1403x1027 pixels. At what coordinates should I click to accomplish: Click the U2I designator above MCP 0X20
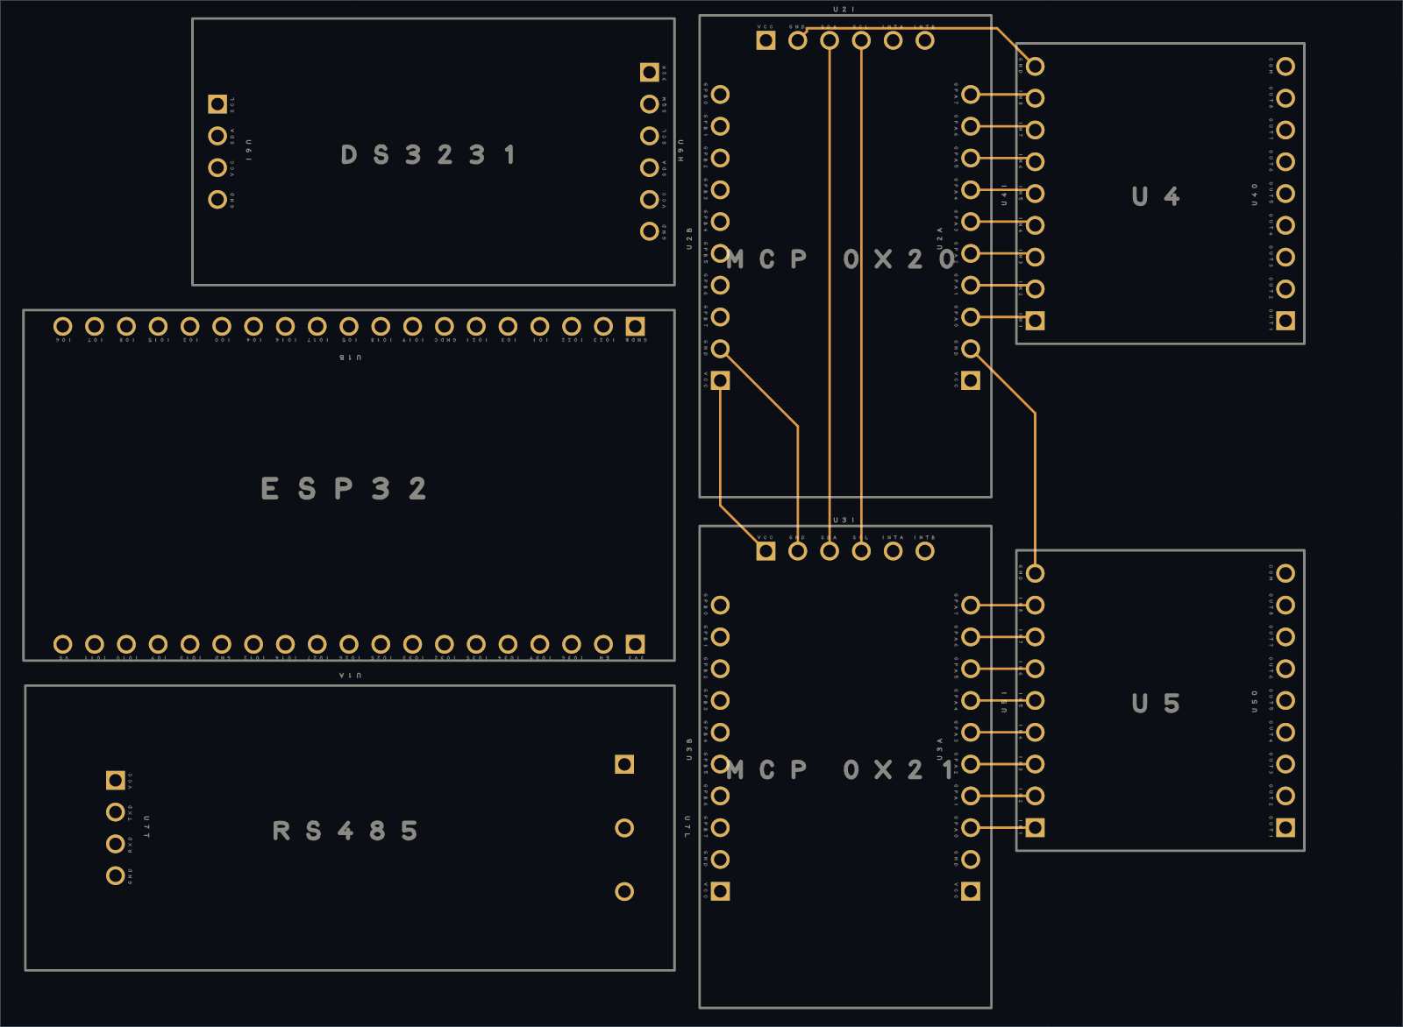tap(844, 10)
